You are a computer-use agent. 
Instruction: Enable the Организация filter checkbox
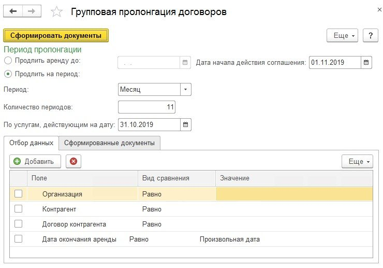point(19,194)
